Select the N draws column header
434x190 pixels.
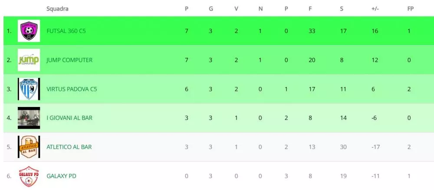pyautogui.click(x=260, y=9)
